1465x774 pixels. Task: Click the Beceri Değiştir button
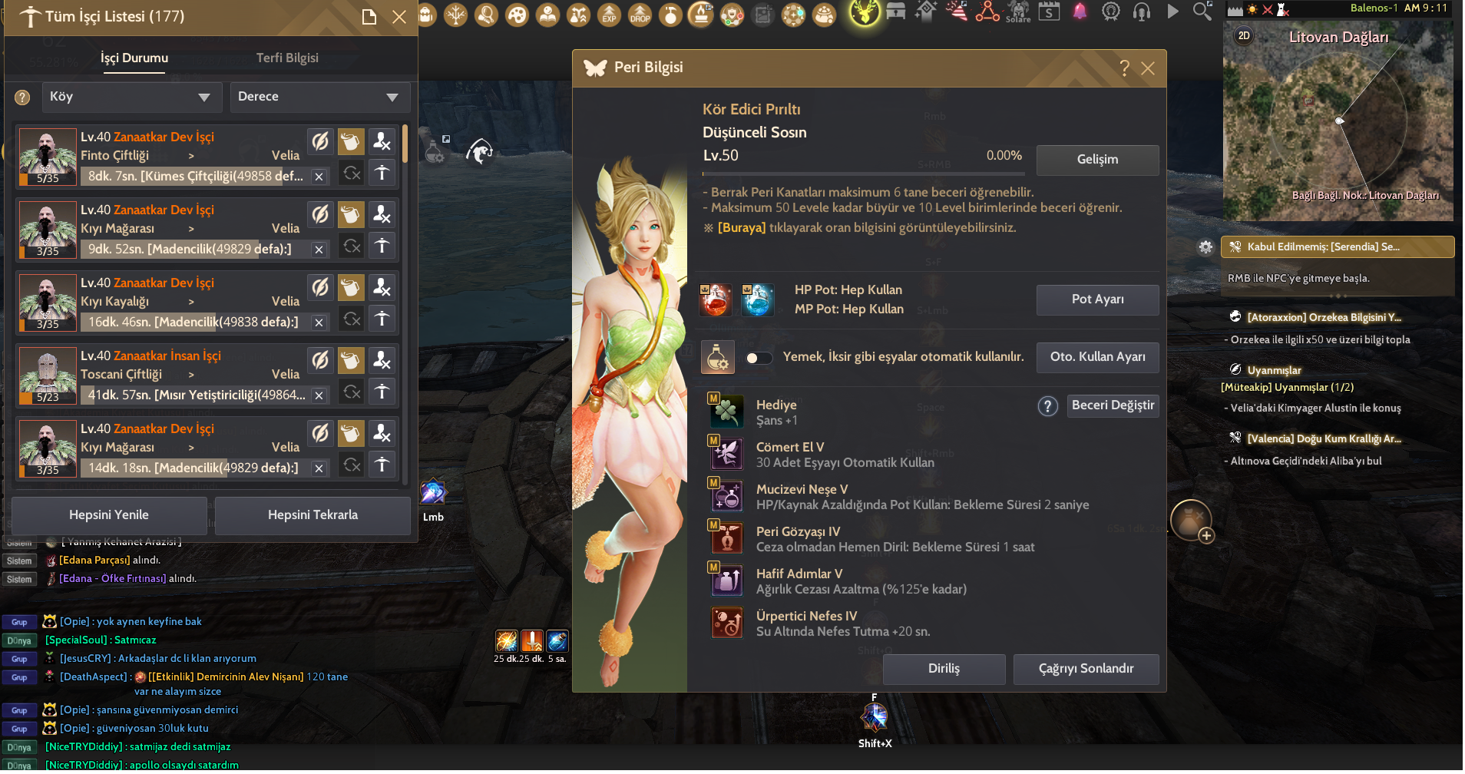(1112, 405)
